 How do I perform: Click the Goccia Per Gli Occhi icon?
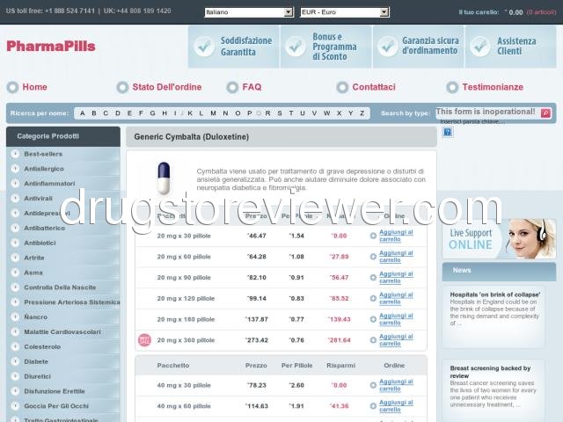pos(15,406)
